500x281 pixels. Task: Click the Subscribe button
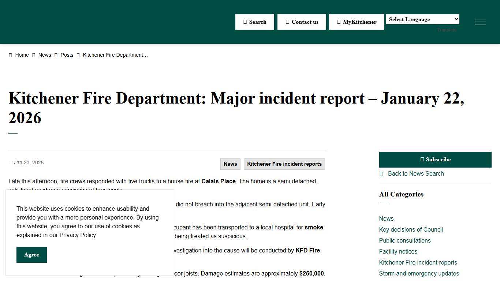point(435,160)
